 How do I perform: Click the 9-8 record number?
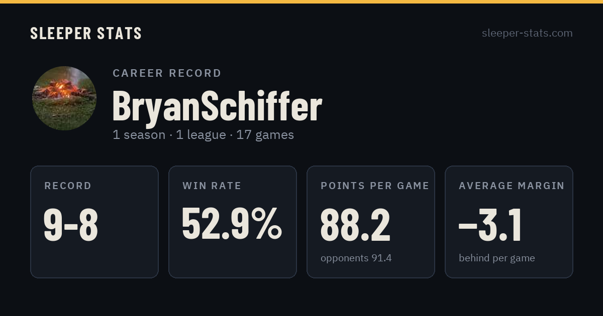pos(71,225)
